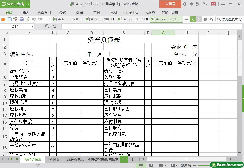Click the presentation screen icon in tab bar
The image size is (244, 168).
pos(205,19)
